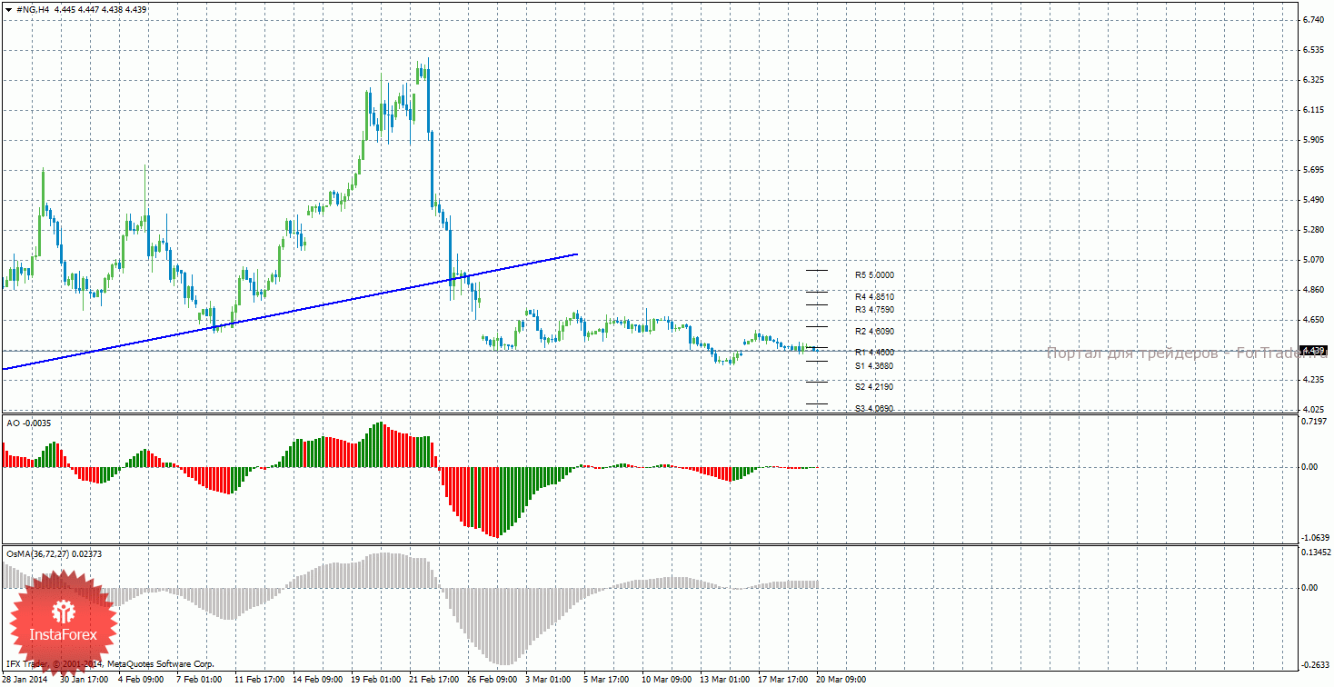Click the R5 5.0000 pivot level label
Image resolution: width=1334 pixels, height=687 pixels.
874,274
